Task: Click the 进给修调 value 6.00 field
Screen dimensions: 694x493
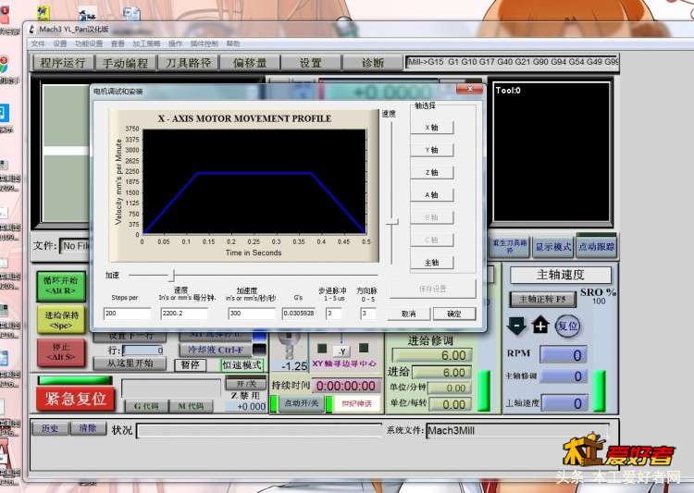Action: click(432, 355)
